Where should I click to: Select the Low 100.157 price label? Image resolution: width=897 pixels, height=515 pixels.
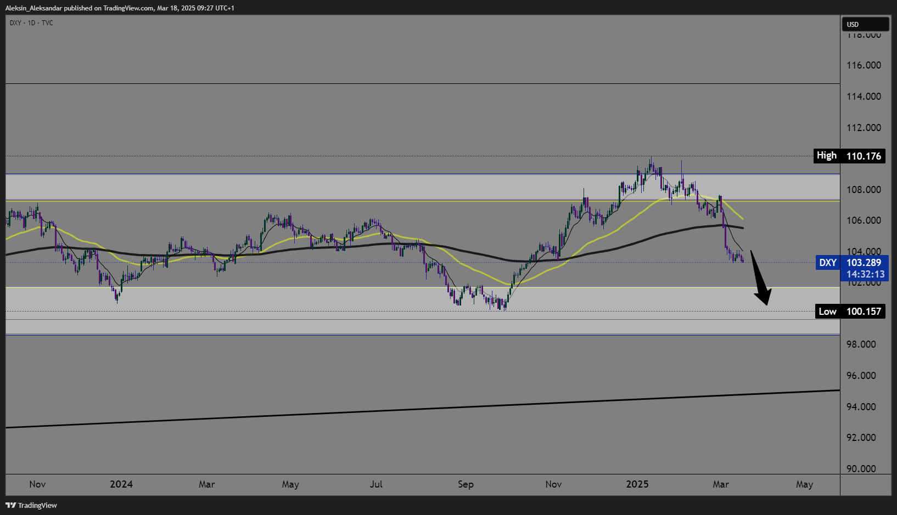(849, 312)
